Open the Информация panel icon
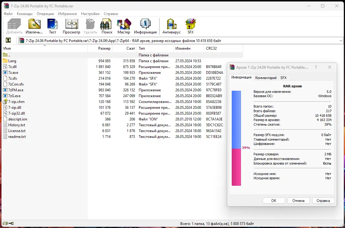This screenshot has height=228, width=345. click(145, 26)
